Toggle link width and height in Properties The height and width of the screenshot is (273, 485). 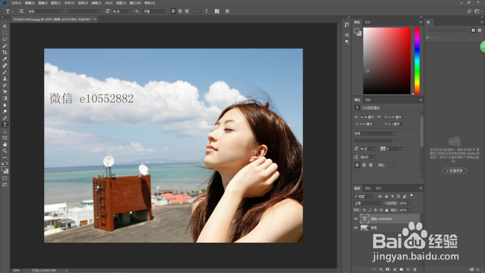click(x=379, y=117)
